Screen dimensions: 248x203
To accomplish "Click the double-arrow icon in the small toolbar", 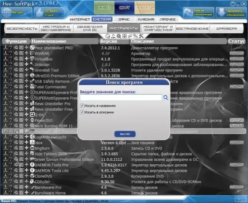I will pos(130,36).
